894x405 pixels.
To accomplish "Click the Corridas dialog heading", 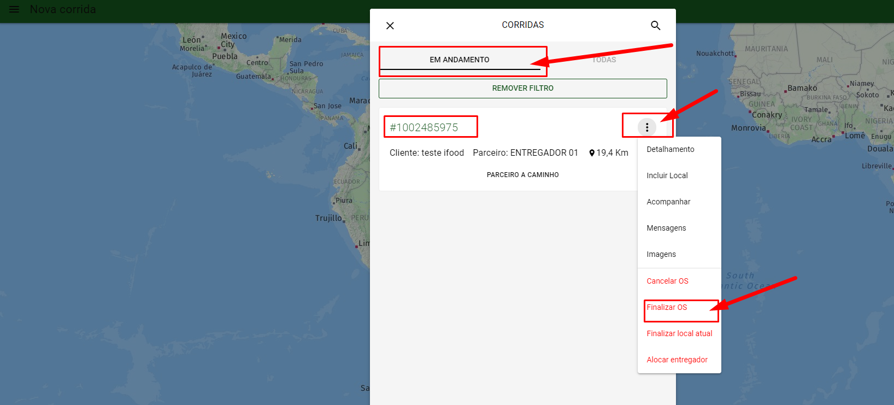I will click(523, 25).
